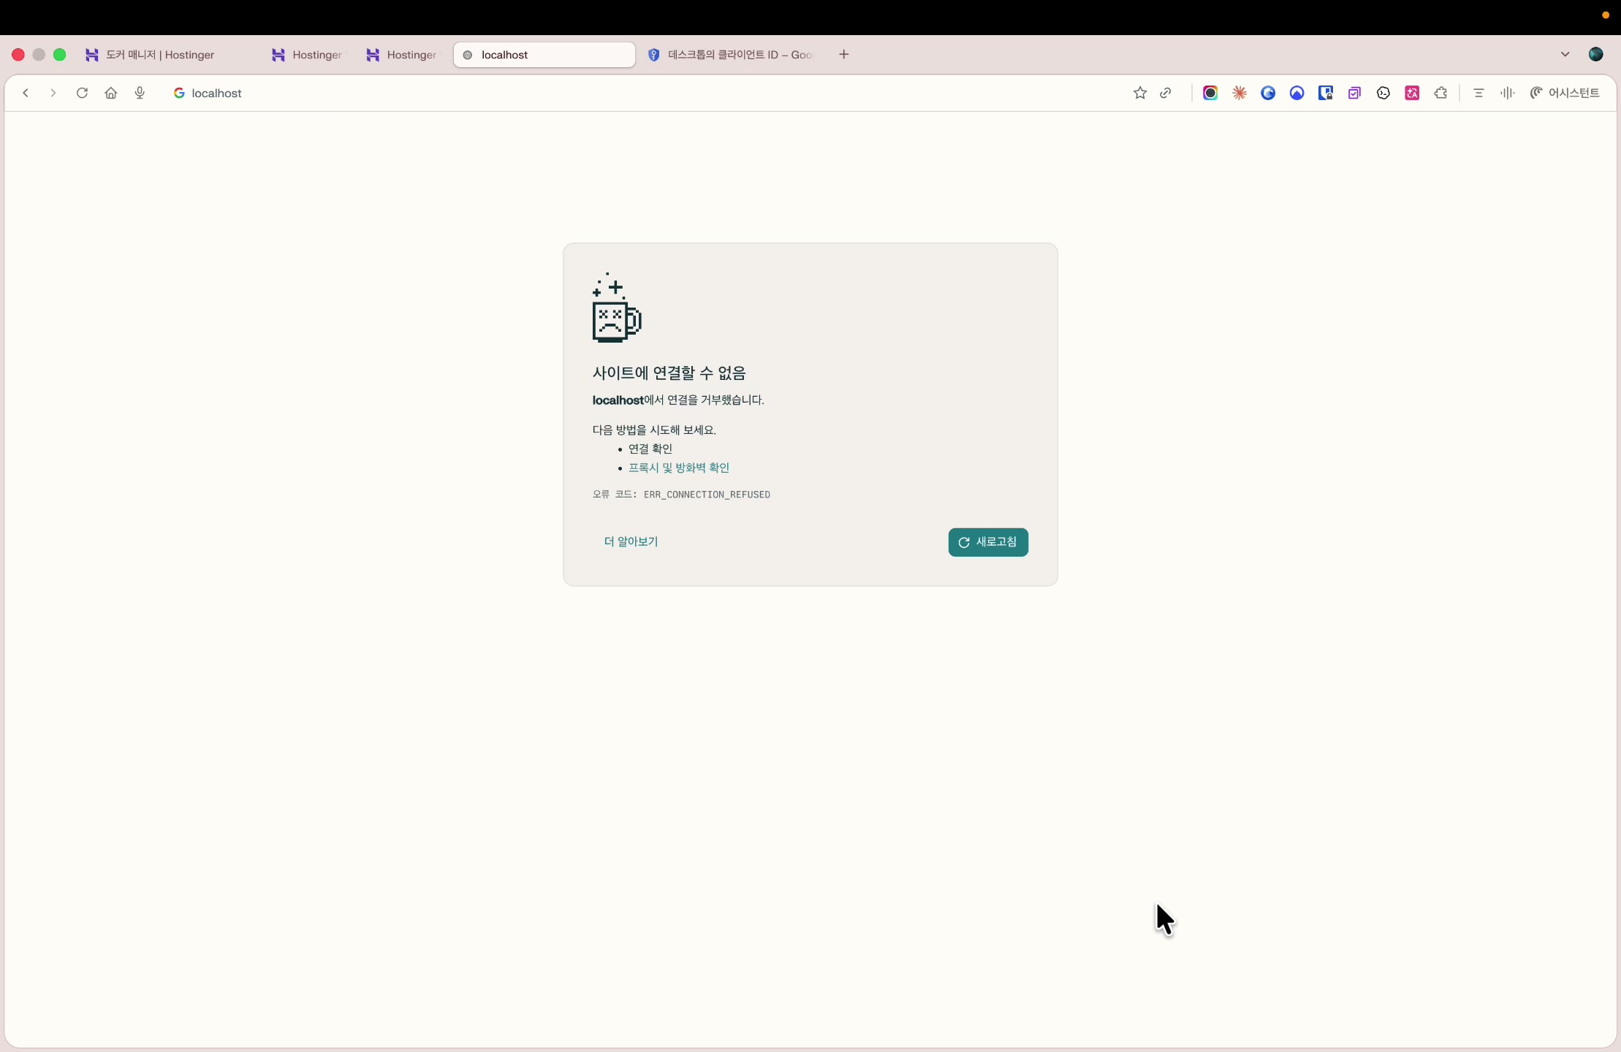This screenshot has height=1052, width=1621.
Task: Open the profile avatar menu
Action: click(1596, 54)
